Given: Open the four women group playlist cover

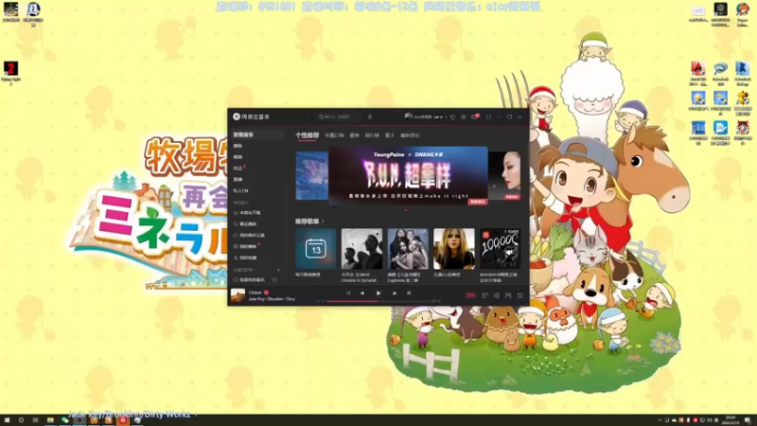Looking at the screenshot, I should coord(408,249).
